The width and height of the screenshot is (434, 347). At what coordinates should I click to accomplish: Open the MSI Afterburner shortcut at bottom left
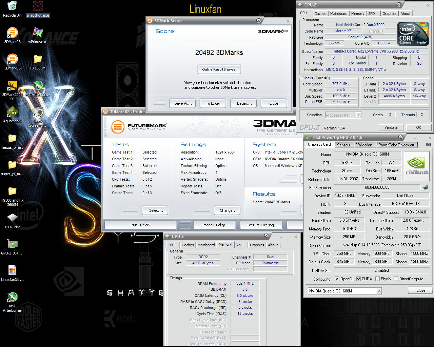click(12, 302)
